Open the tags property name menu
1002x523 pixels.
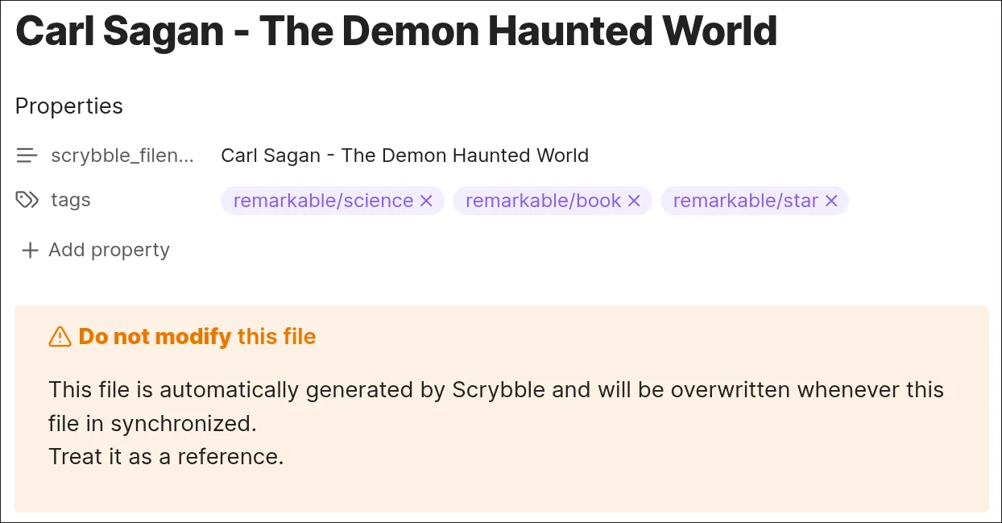(71, 200)
